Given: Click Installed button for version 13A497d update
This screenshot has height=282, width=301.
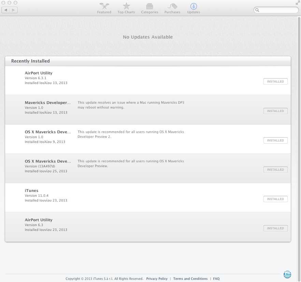Looking at the screenshot, I should click(275, 170).
